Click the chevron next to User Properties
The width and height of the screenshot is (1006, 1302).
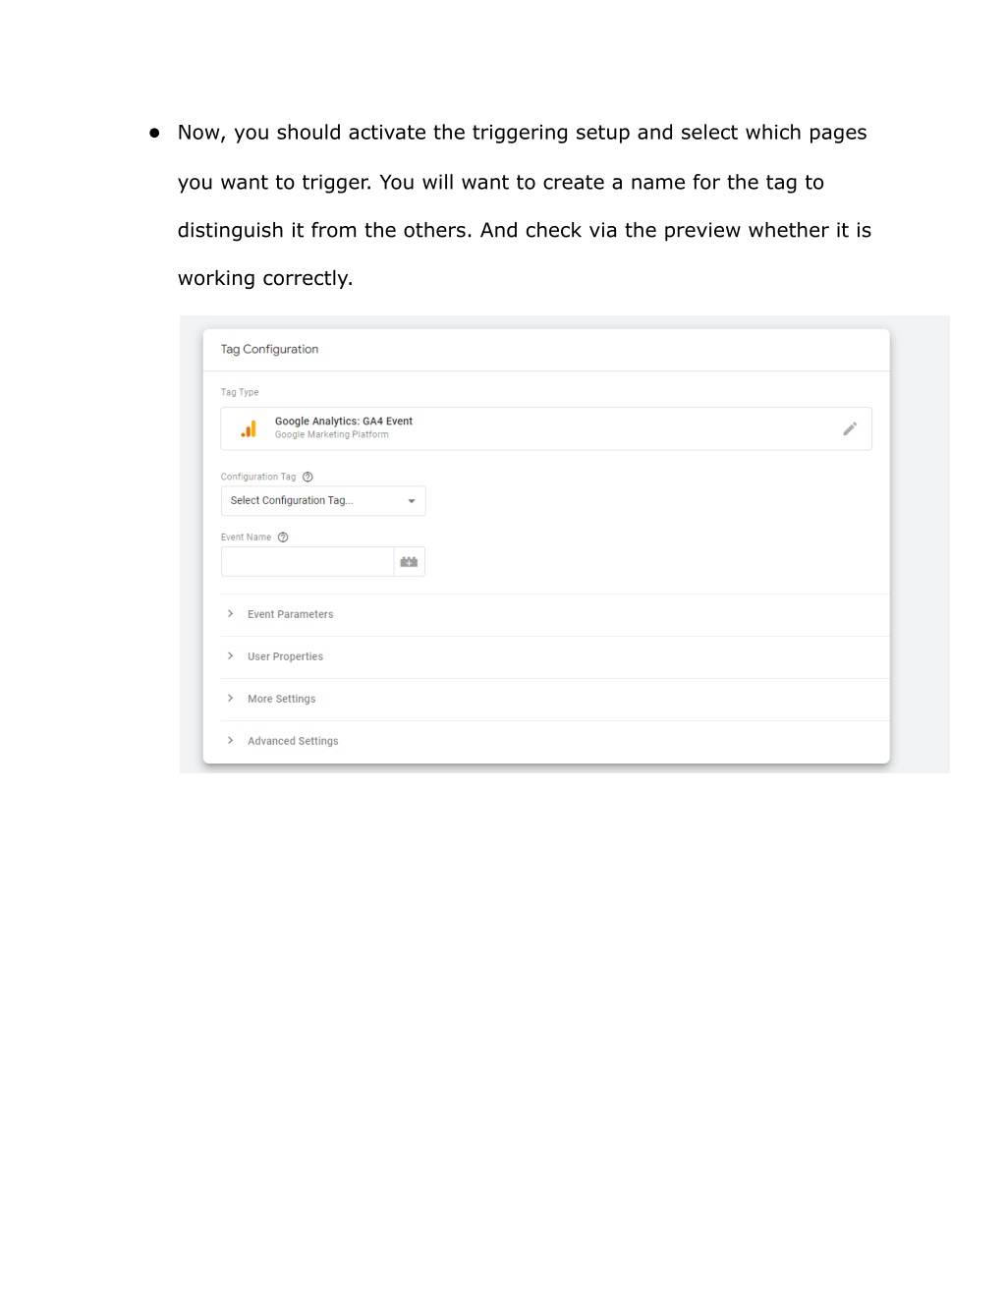(x=230, y=656)
